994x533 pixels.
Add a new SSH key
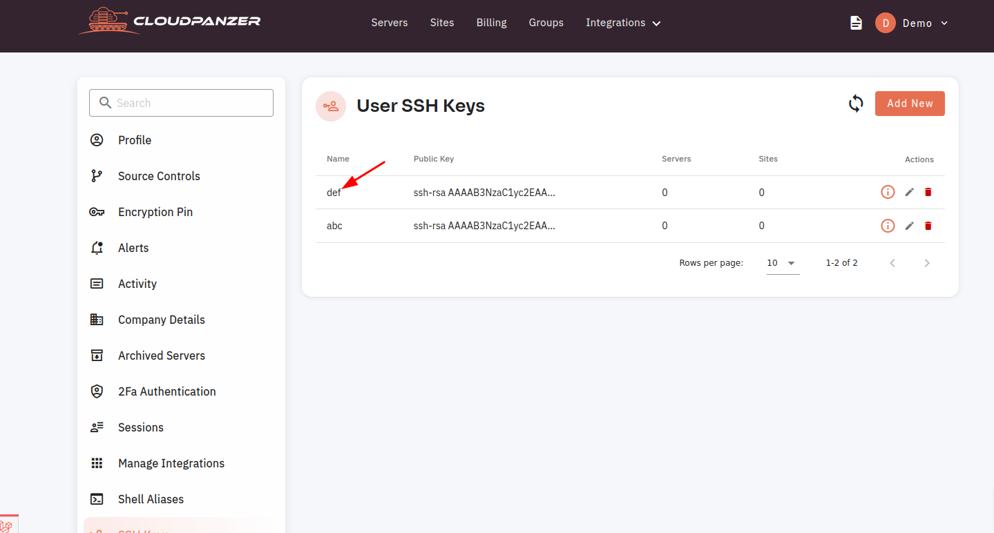click(910, 104)
